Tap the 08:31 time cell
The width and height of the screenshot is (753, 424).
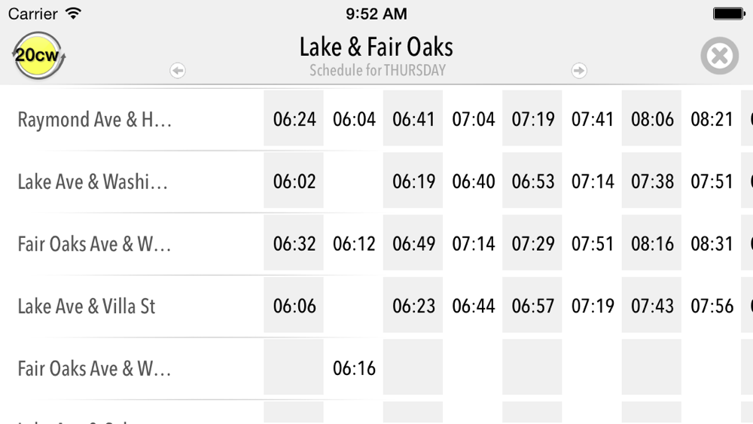[x=712, y=243]
